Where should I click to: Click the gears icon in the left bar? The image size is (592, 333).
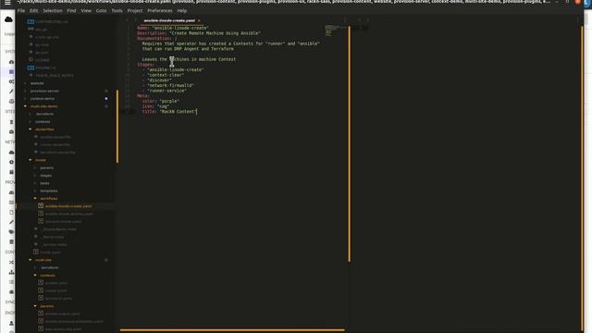[x=11, y=81]
